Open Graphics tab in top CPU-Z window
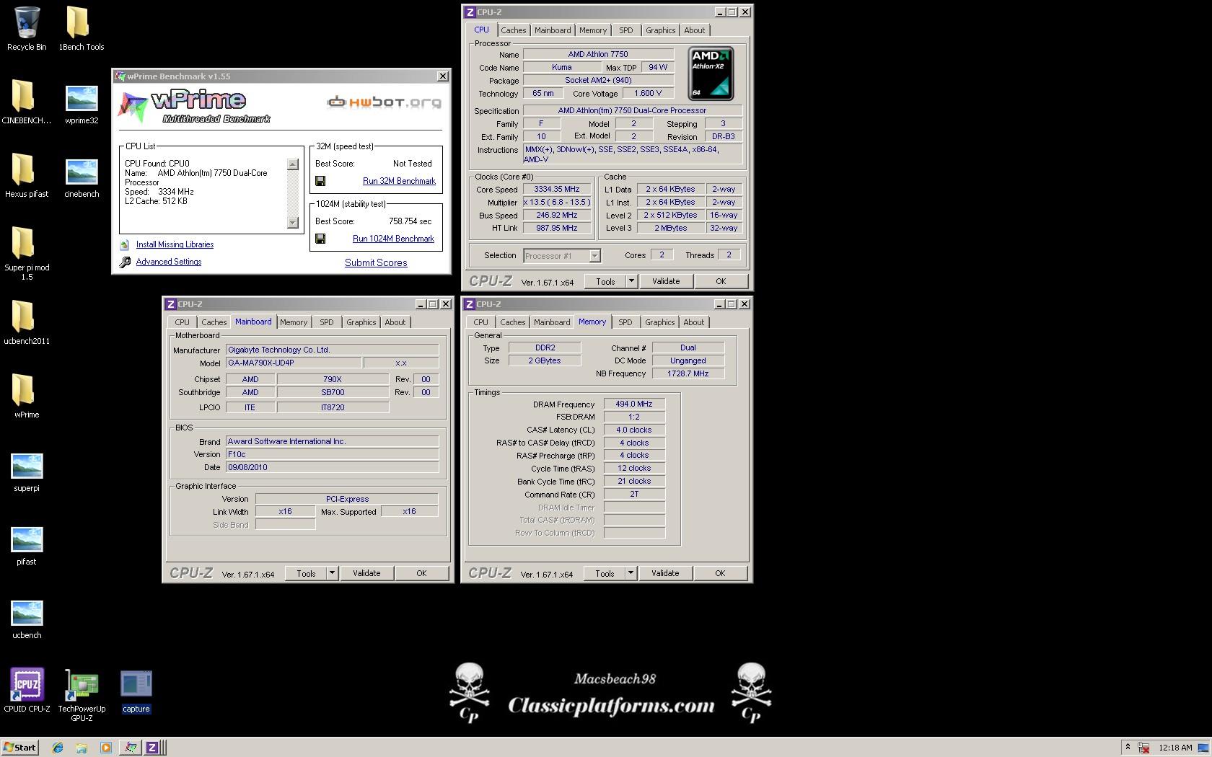This screenshot has height=757, width=1212. point(660,30)
